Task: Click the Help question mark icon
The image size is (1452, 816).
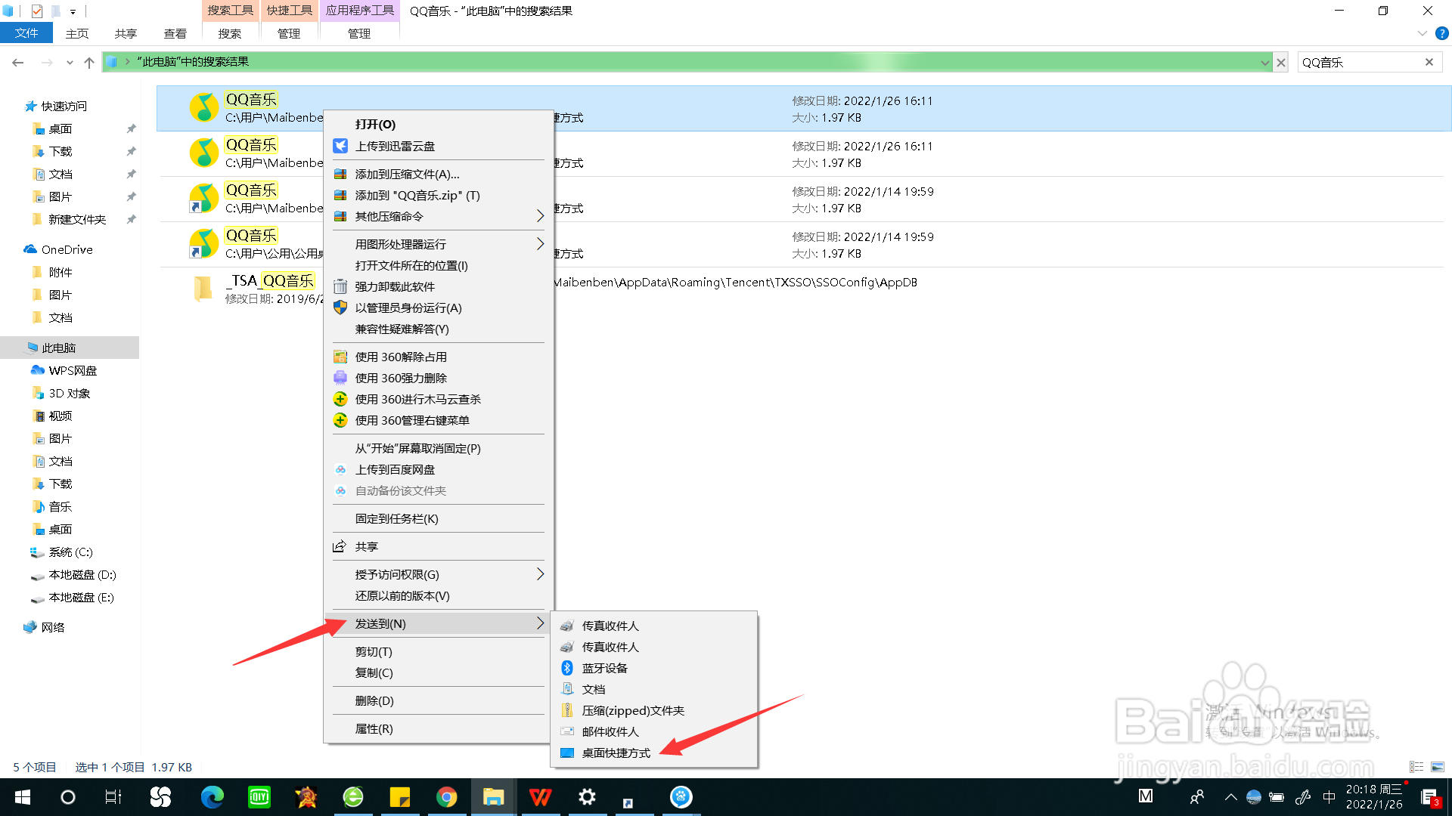Action: [x=1441, y=33]
